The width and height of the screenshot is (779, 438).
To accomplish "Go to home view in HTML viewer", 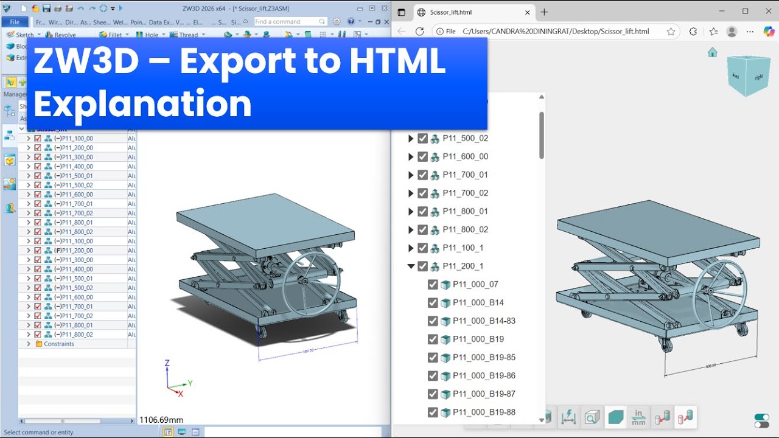I will tap(713, 52).
